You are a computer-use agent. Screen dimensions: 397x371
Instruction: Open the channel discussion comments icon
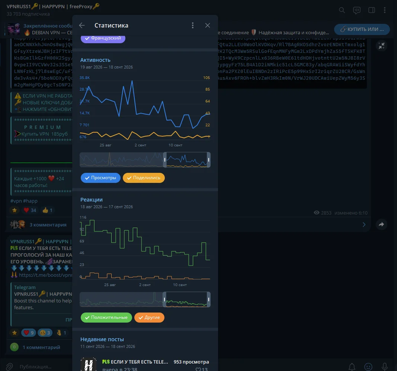pyautogui.click(x=357, y=10)
